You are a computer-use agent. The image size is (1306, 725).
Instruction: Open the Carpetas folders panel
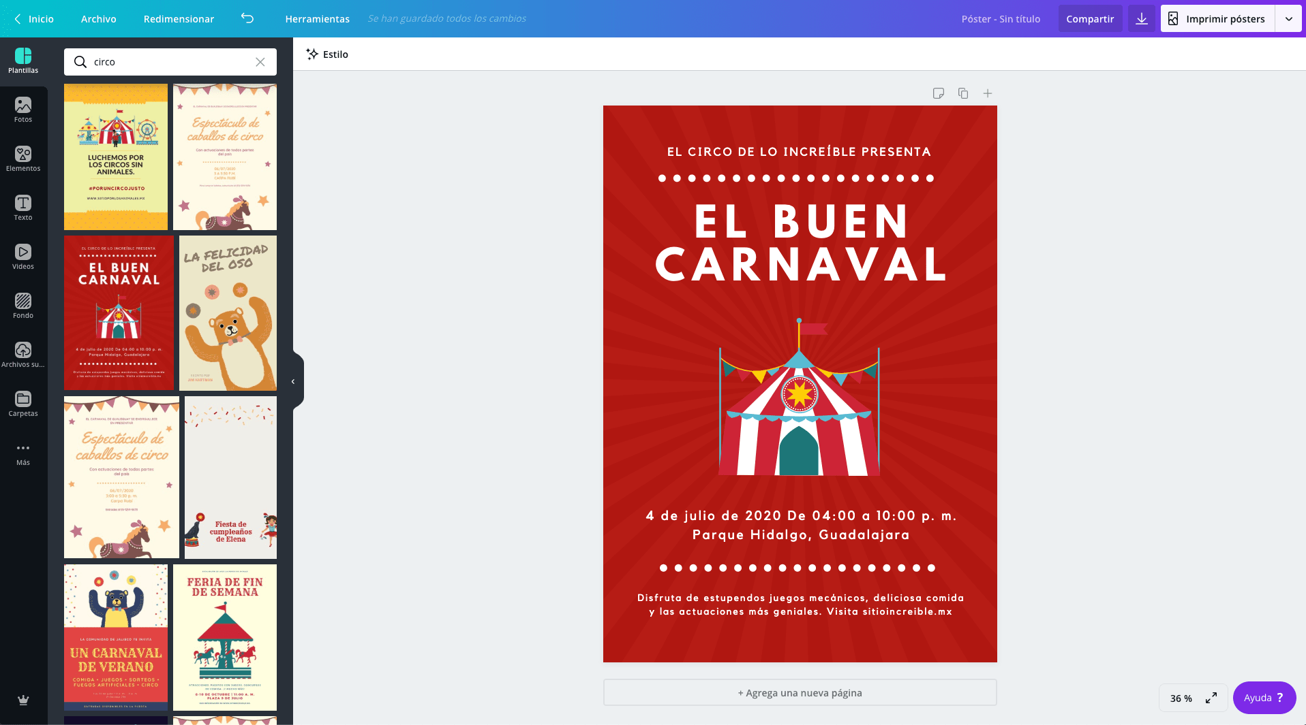pos(23,404)
